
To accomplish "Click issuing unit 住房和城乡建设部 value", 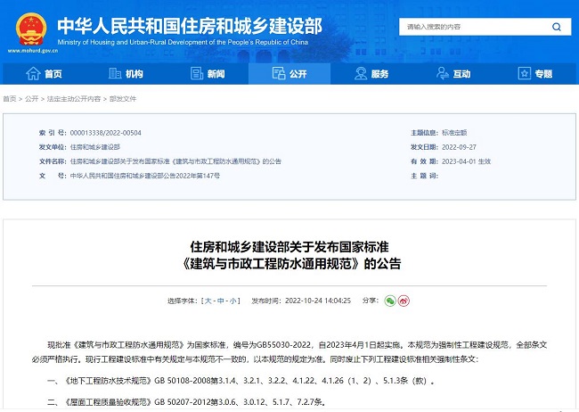I will [95, 147].
